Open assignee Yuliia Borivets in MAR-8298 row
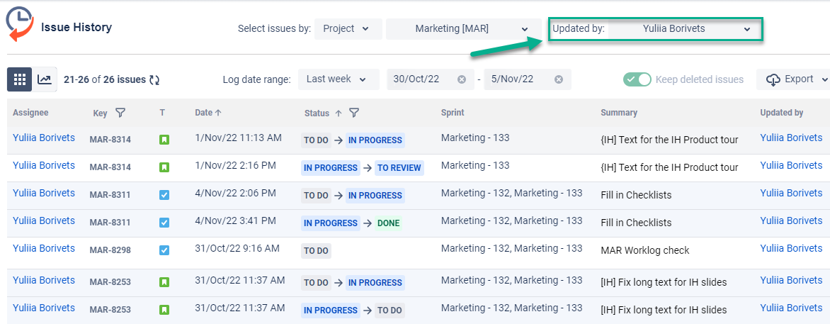 (44, 248)
